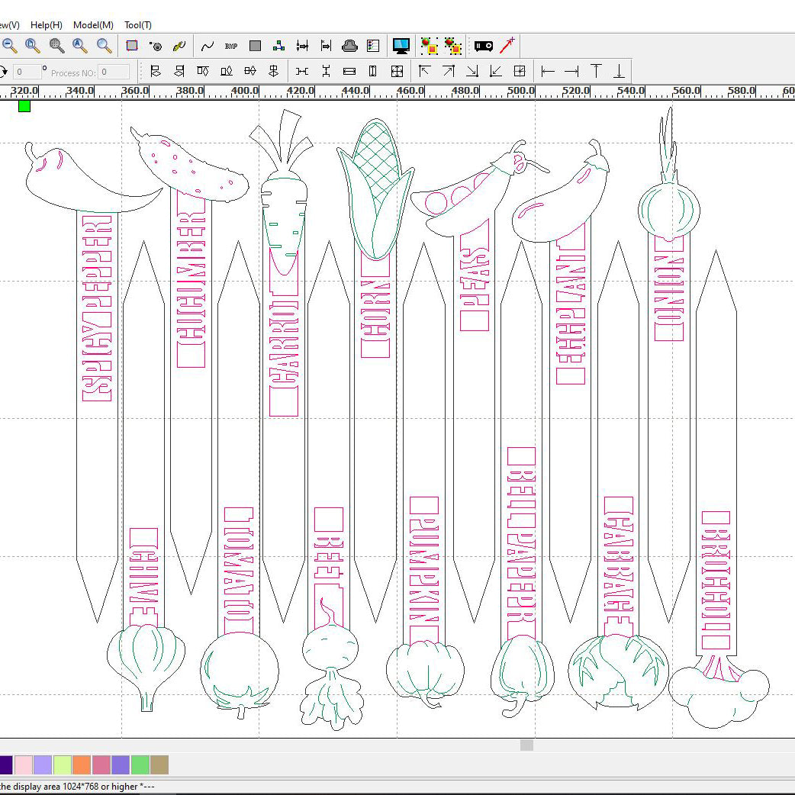Click the move to top-left corner arrow icon
The width and height of the screenshot is (795, 795).
(x=425, y=72)
